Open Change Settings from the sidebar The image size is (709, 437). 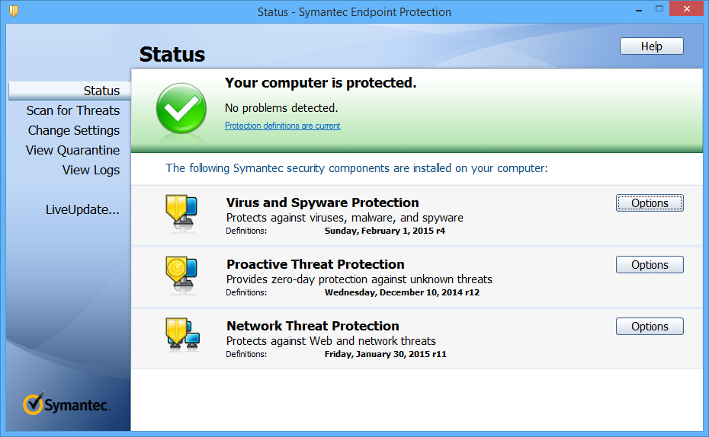(73, 130)
